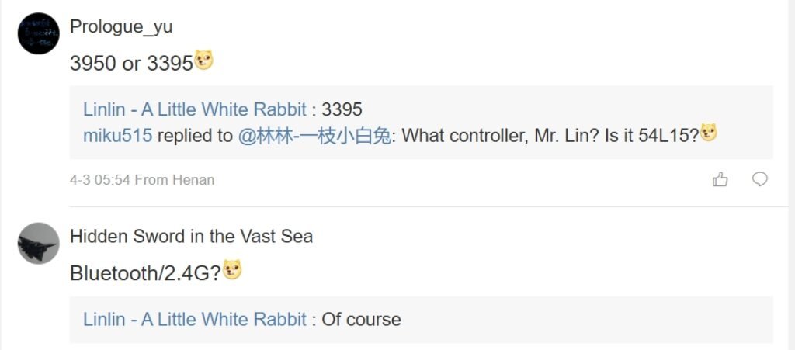Click the @林林-一枝小白兔 mention
This screenshot has width=795, height=350.
314,136
